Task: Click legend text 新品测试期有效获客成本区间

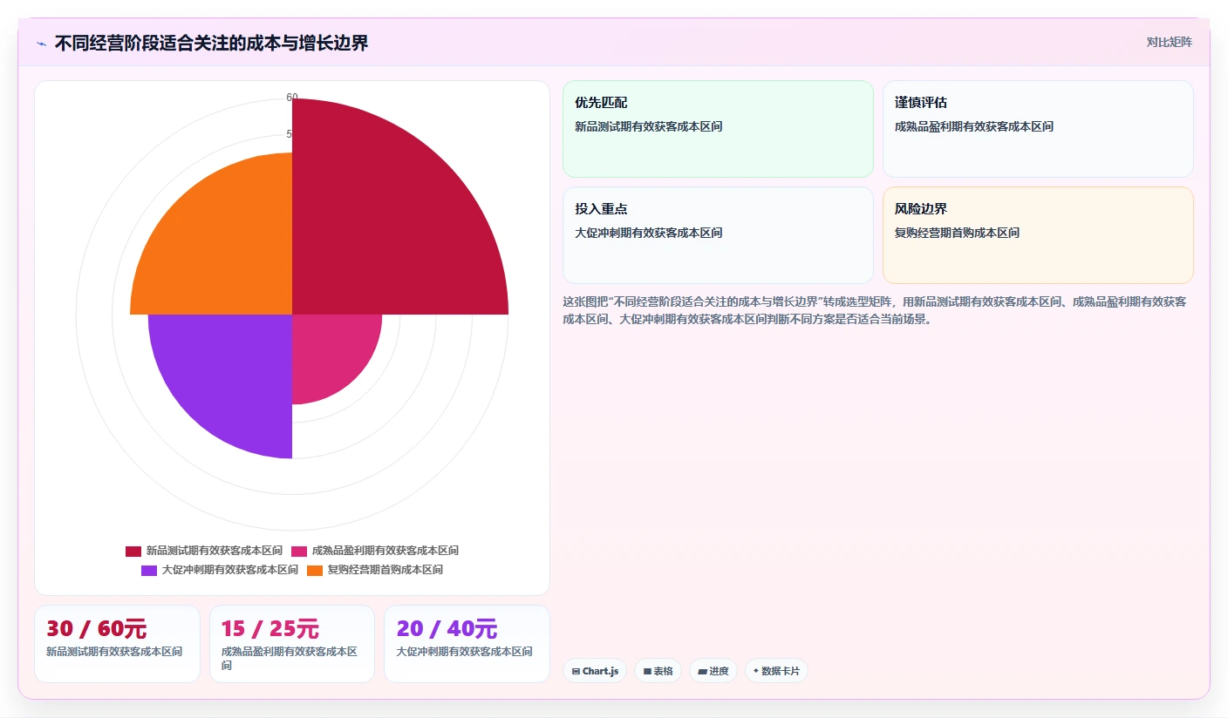Action: tap(215, 551)
